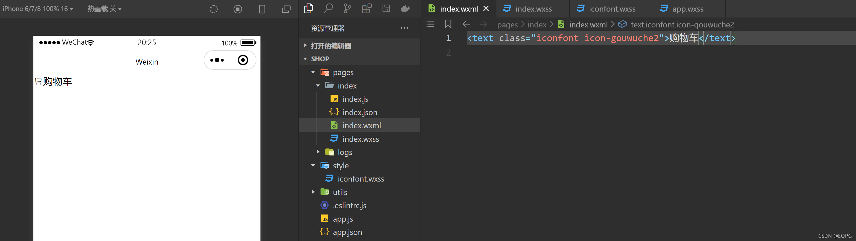Click the phone device icon in simulator toolbar
Viewport: 856px width, 241px height.
(262, 9)
